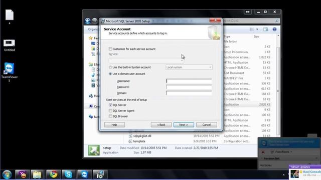Click the Username input field
This screenshot has width=321, height=180.
pyautogui.click(x=189, y=81)
